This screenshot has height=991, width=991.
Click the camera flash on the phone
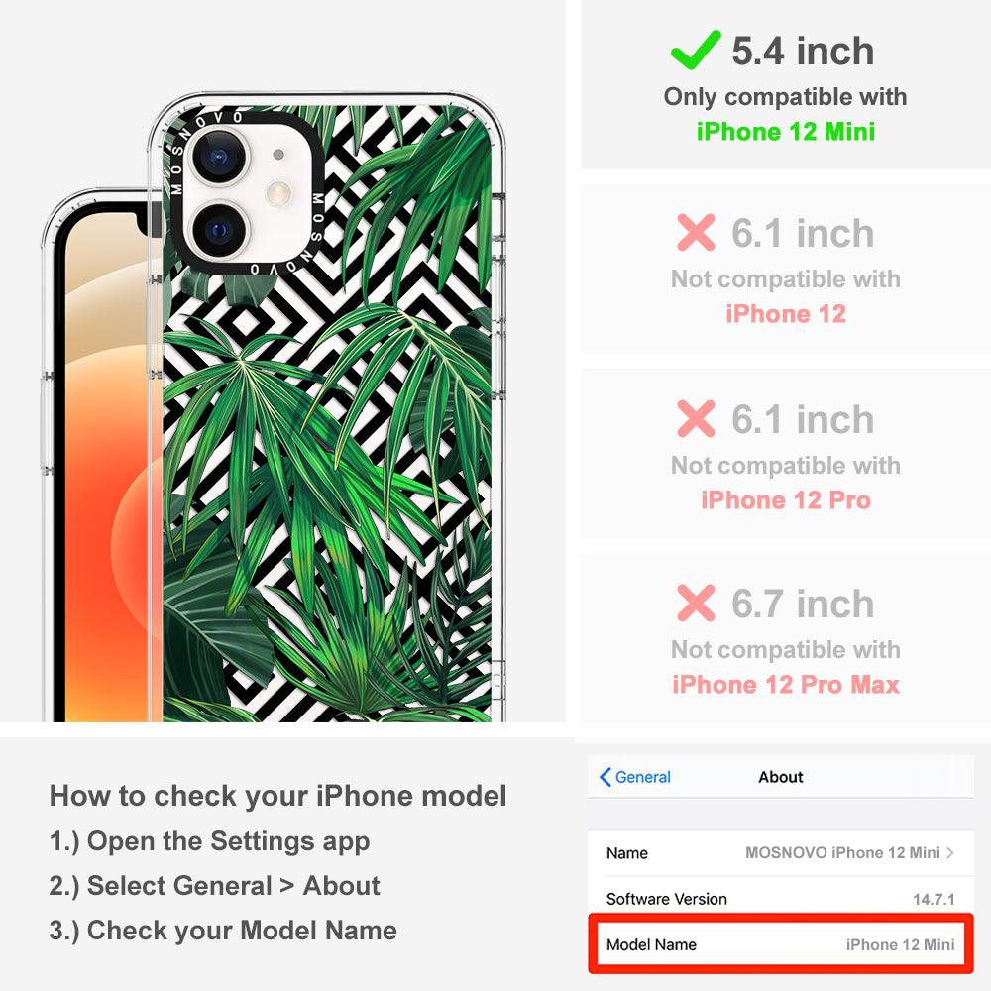(278, 193)
